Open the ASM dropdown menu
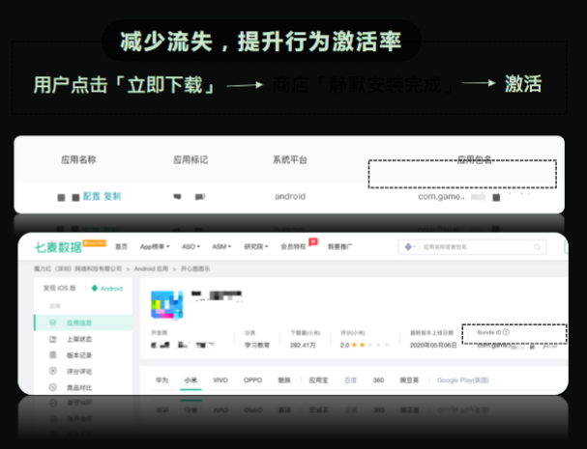 (x=221, y=247)
